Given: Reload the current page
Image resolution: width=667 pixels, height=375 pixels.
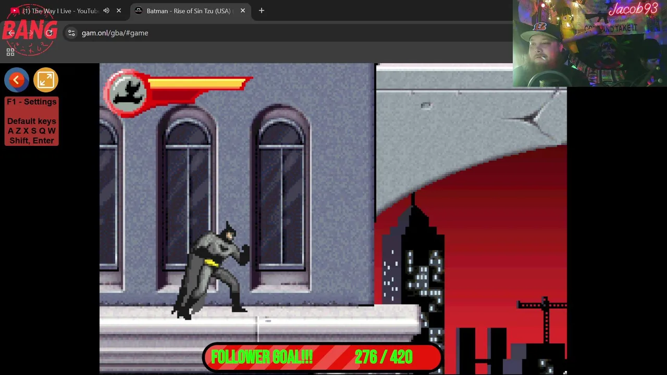Looking at the screenshot, I should 50,33.
